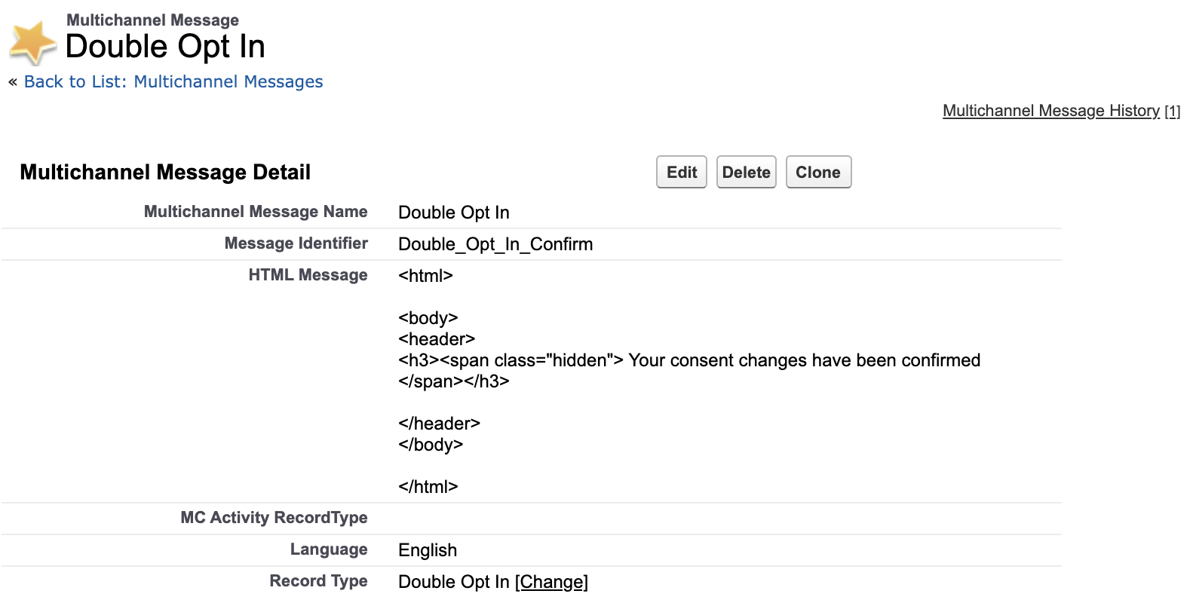The height and width of the screenshot is (609, 1193).
Task: Click the large "Double Opt In" page title
Action: pyautogui.click(x=165, y=47)
